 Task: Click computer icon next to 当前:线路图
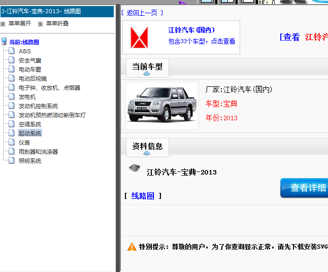coord(4,41)
